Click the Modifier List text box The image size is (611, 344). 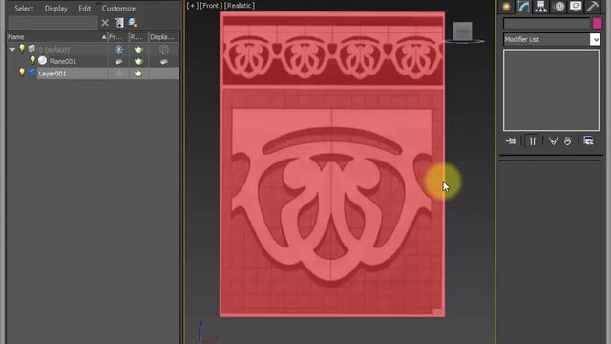546,39
